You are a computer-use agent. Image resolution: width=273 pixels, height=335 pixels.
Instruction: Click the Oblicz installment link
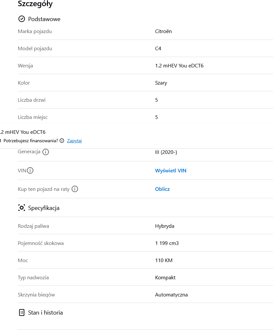(x=162, y=189)
